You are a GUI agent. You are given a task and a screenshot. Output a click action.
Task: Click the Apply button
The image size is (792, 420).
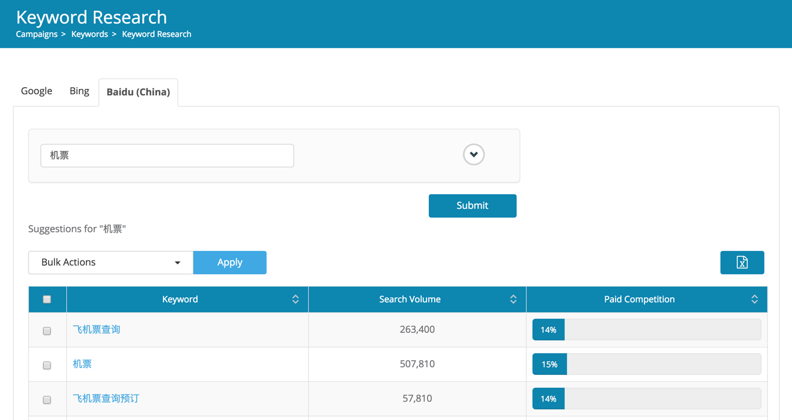pos(230,263)
